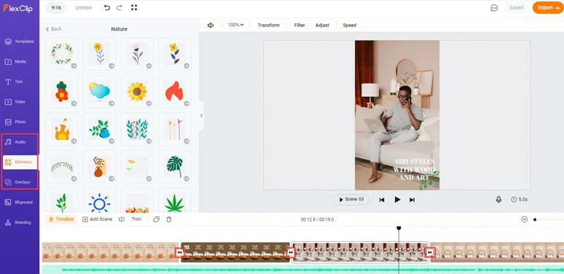Collapse the elements side panel
The height and width of the screenshot is (274, 564).
(201, 116)
